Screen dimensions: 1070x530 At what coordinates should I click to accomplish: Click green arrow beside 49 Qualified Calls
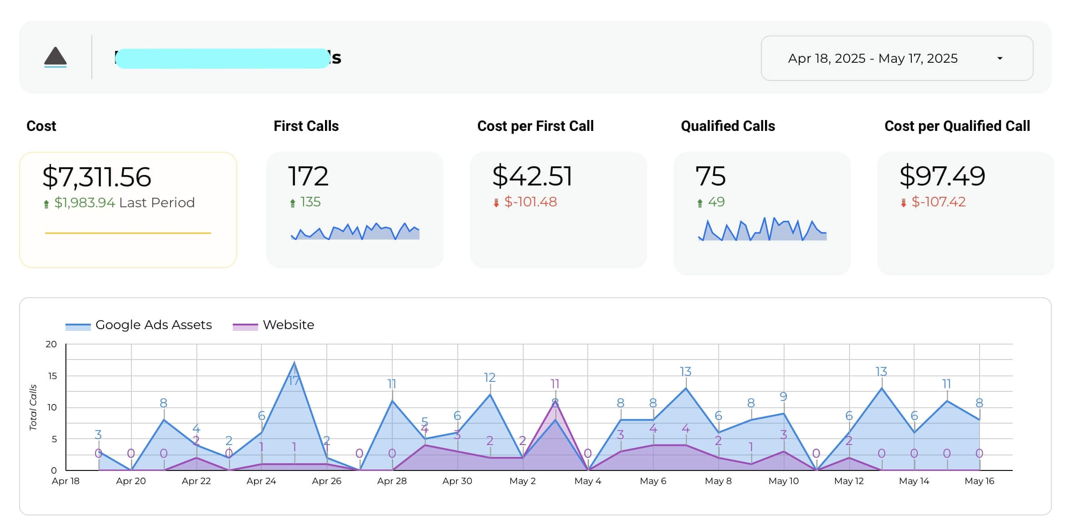[700, 203]
